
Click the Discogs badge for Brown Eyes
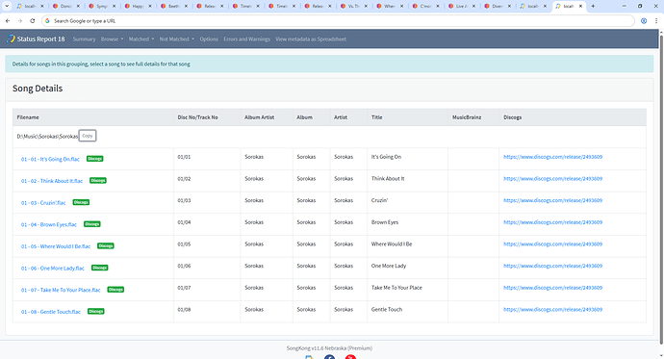point(91,224)
